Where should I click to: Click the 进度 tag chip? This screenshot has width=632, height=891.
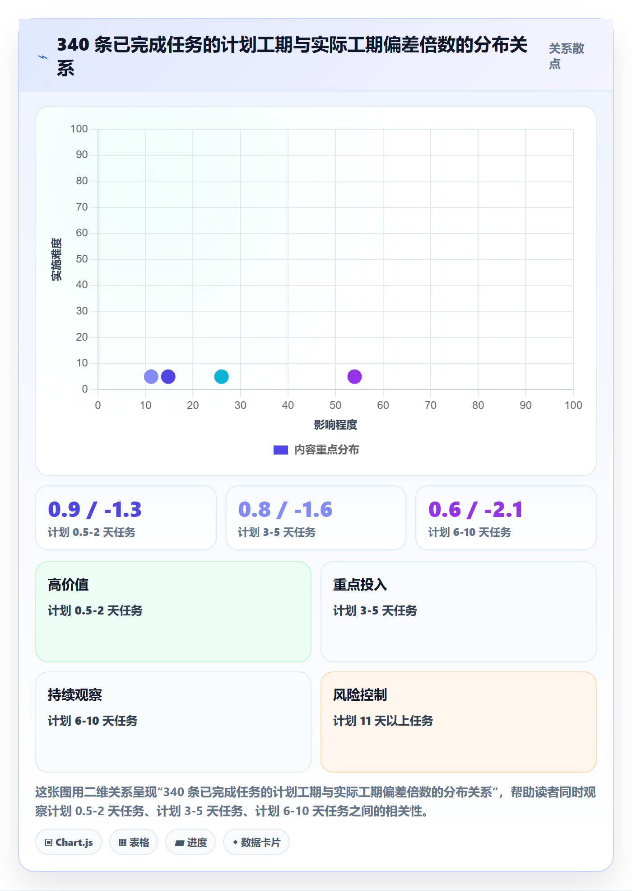point(191,842)
